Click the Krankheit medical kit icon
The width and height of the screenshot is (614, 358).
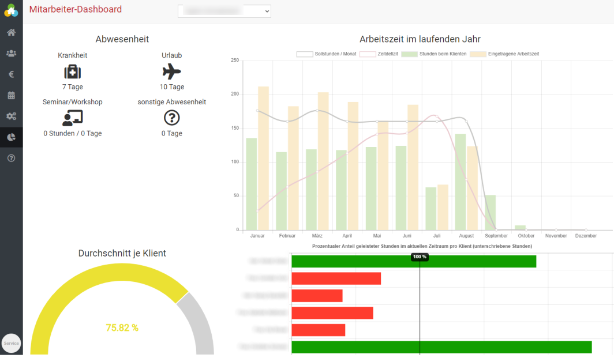(73, 72)
